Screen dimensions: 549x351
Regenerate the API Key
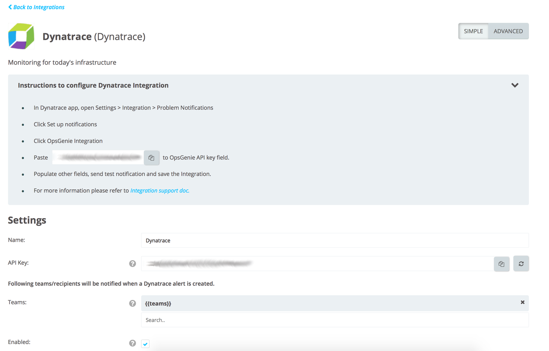point(521,264)
